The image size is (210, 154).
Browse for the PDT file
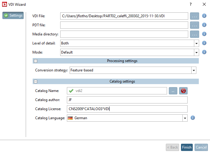point(194,25)
